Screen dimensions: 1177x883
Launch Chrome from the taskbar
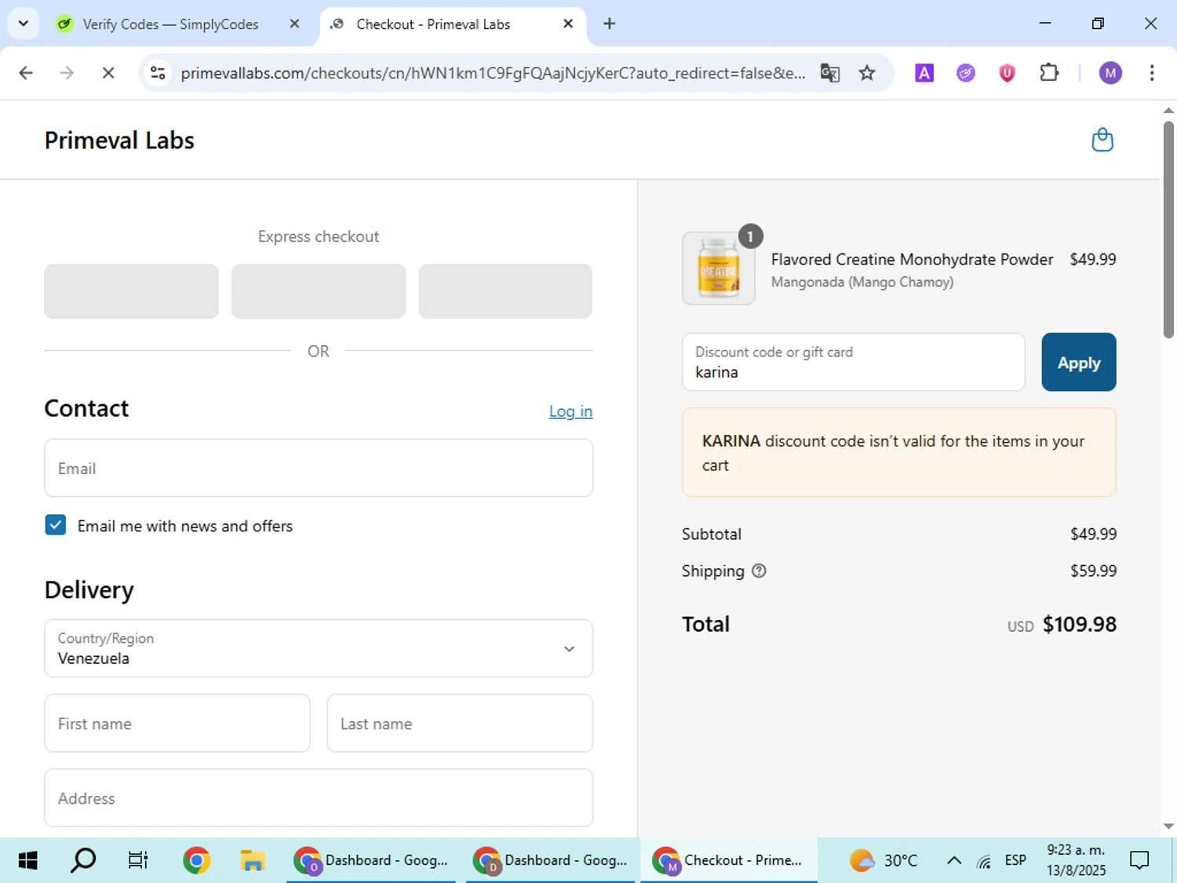point(196,860)
